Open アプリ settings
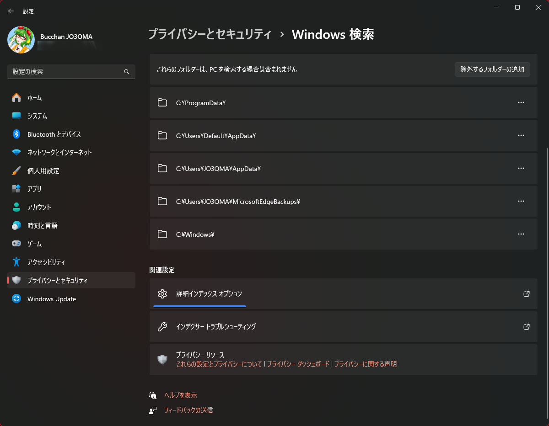 (x=71, y=189)
